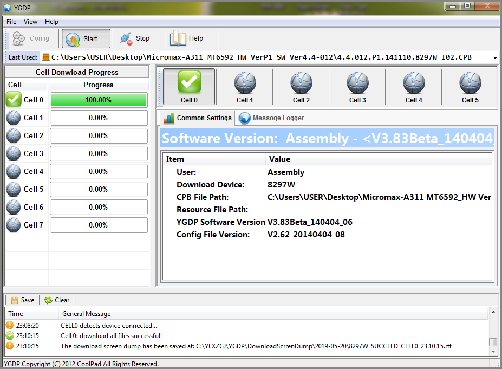
Task: Open the Config settings gear
Action: [31, 38]
